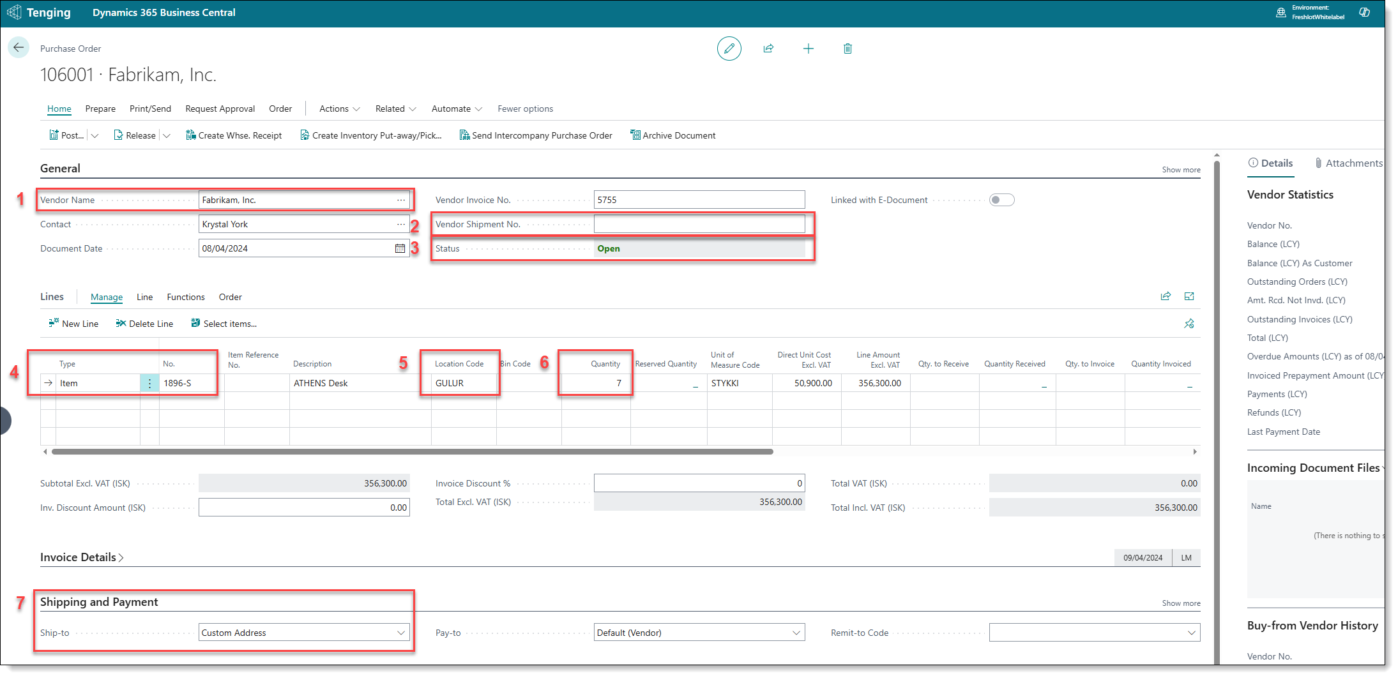
Task: Click Show more in General section
Action: (x=1181, y=170)
